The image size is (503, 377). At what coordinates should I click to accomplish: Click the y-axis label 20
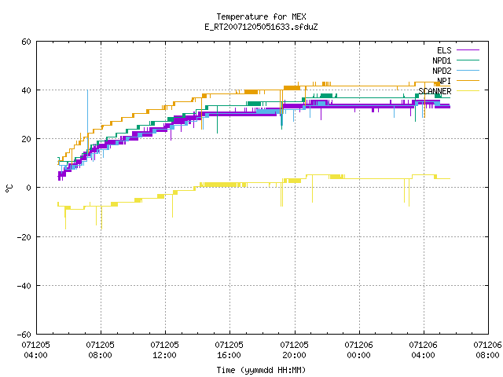point(26,139)
